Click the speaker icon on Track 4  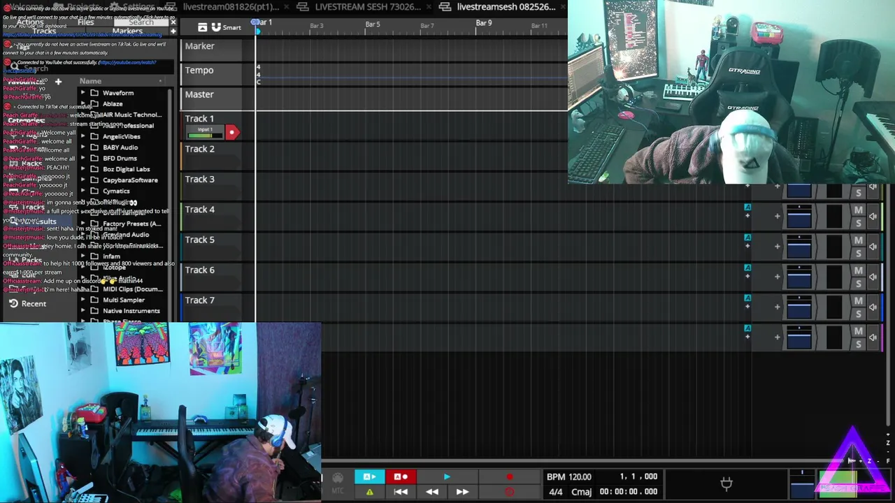(873, 217)
